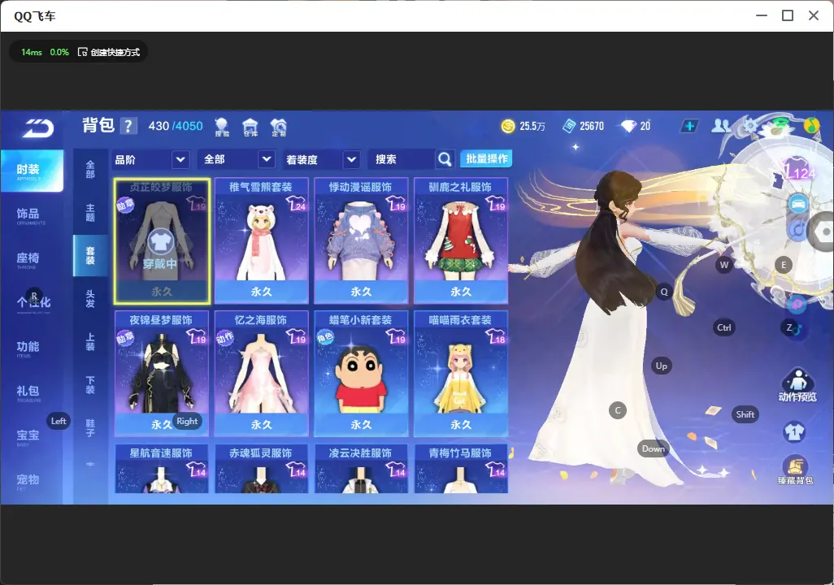
Task: Select the 头发 hair subcategory
Action: coord(90,299)
